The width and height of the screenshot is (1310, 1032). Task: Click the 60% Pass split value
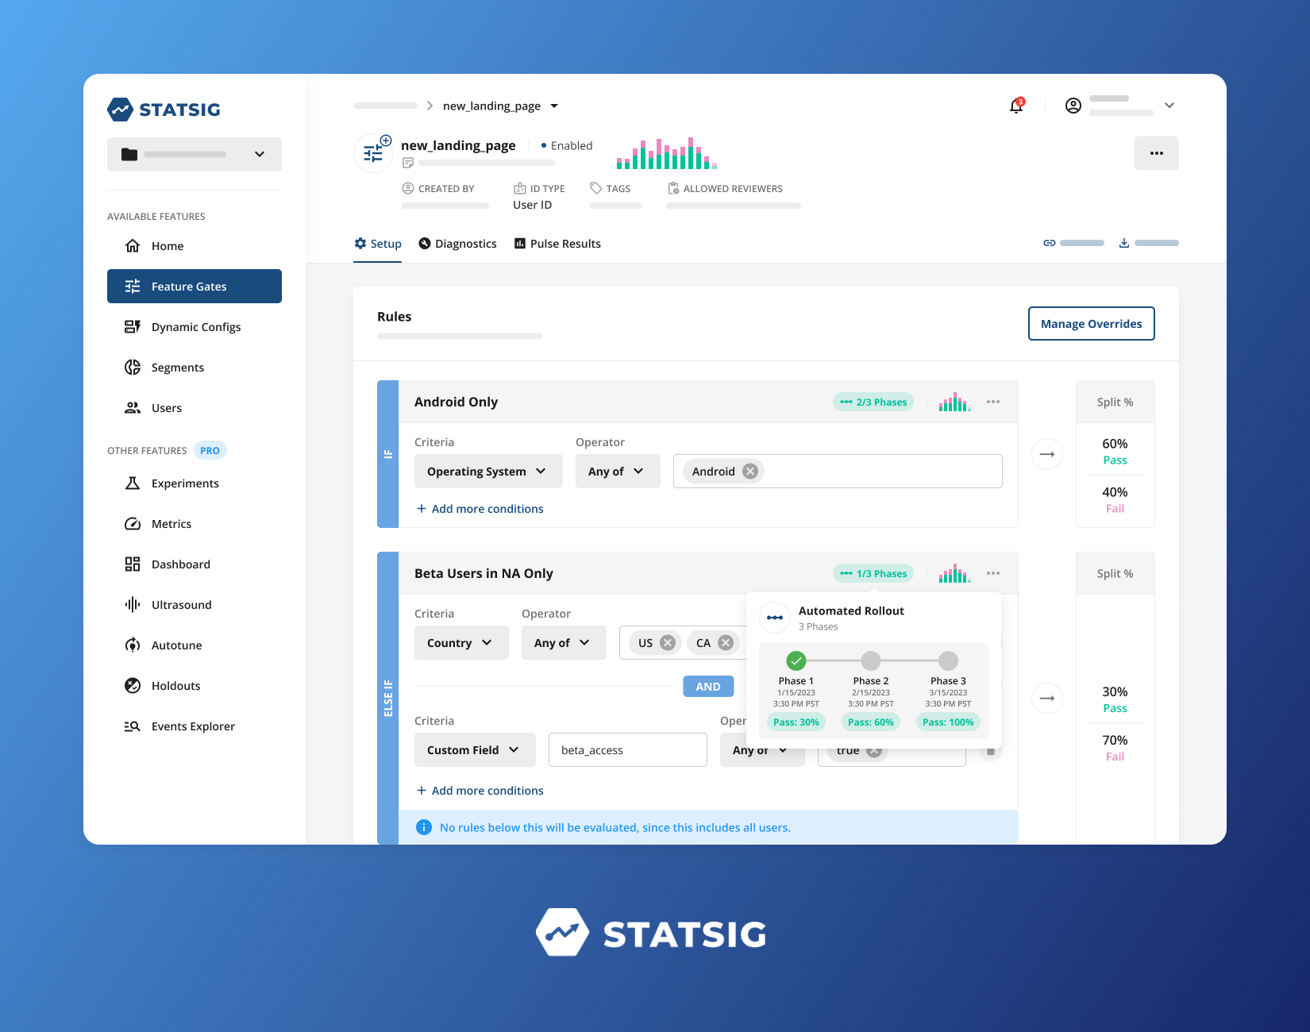tap(1115, 451)
